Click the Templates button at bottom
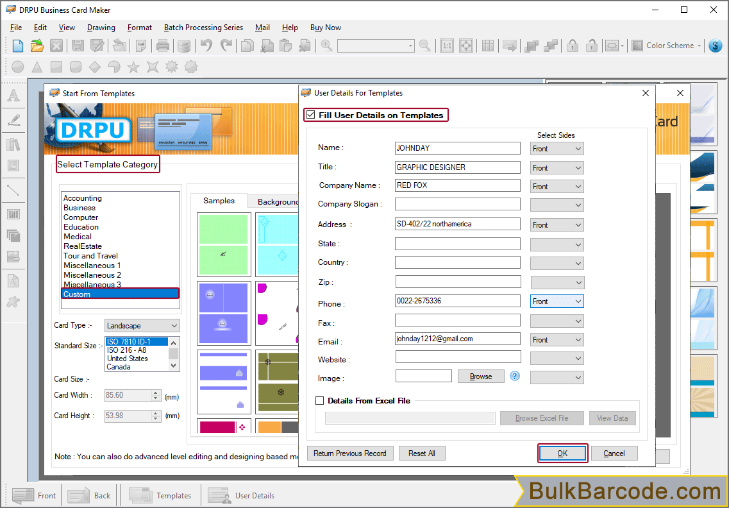 [160, 495]
